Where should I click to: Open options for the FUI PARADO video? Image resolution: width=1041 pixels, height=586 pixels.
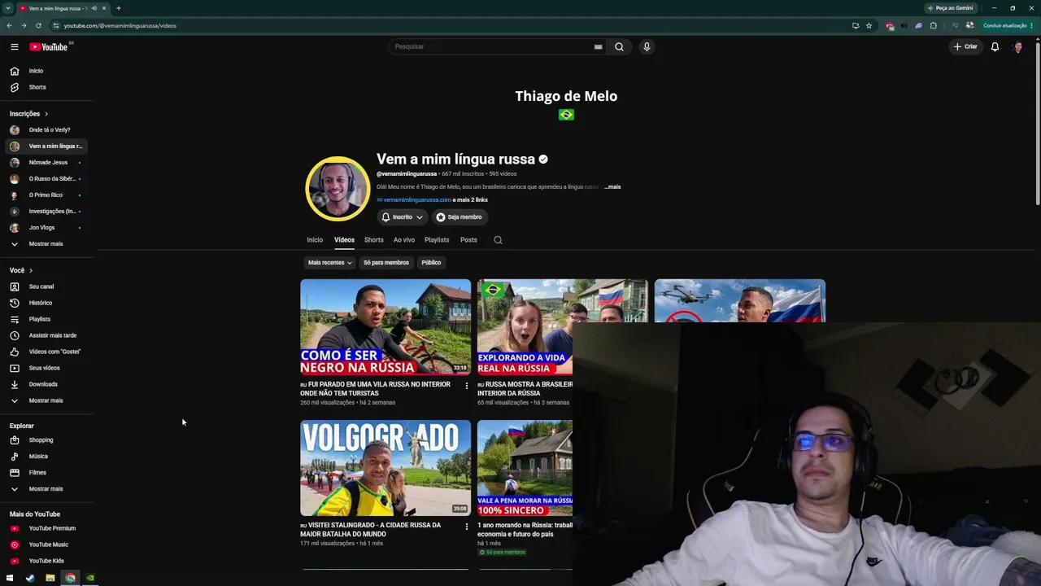(466, 386)
